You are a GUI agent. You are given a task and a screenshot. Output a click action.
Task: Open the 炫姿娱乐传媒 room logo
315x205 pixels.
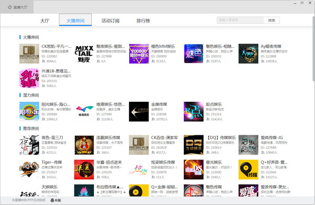139,169
